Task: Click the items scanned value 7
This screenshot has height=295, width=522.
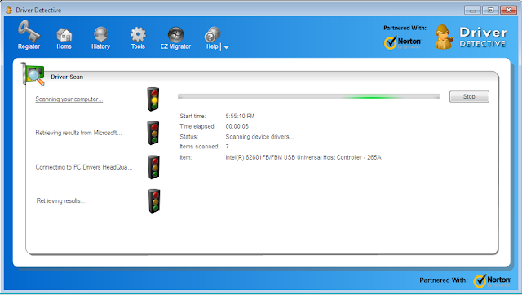Action: [x=227, y=147]
